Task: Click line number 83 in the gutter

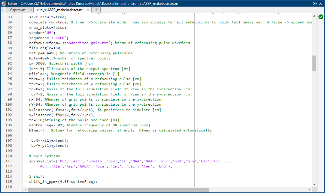Action: [10, 17]
